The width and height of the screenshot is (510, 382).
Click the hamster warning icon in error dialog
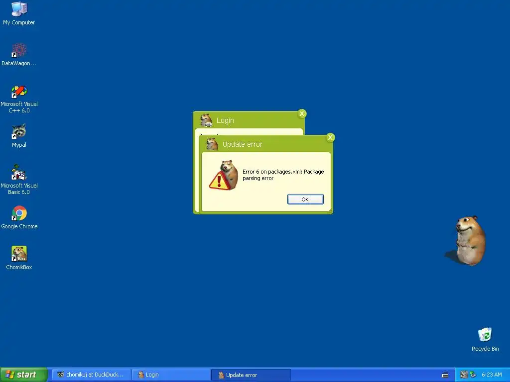[x=224, y=175]
